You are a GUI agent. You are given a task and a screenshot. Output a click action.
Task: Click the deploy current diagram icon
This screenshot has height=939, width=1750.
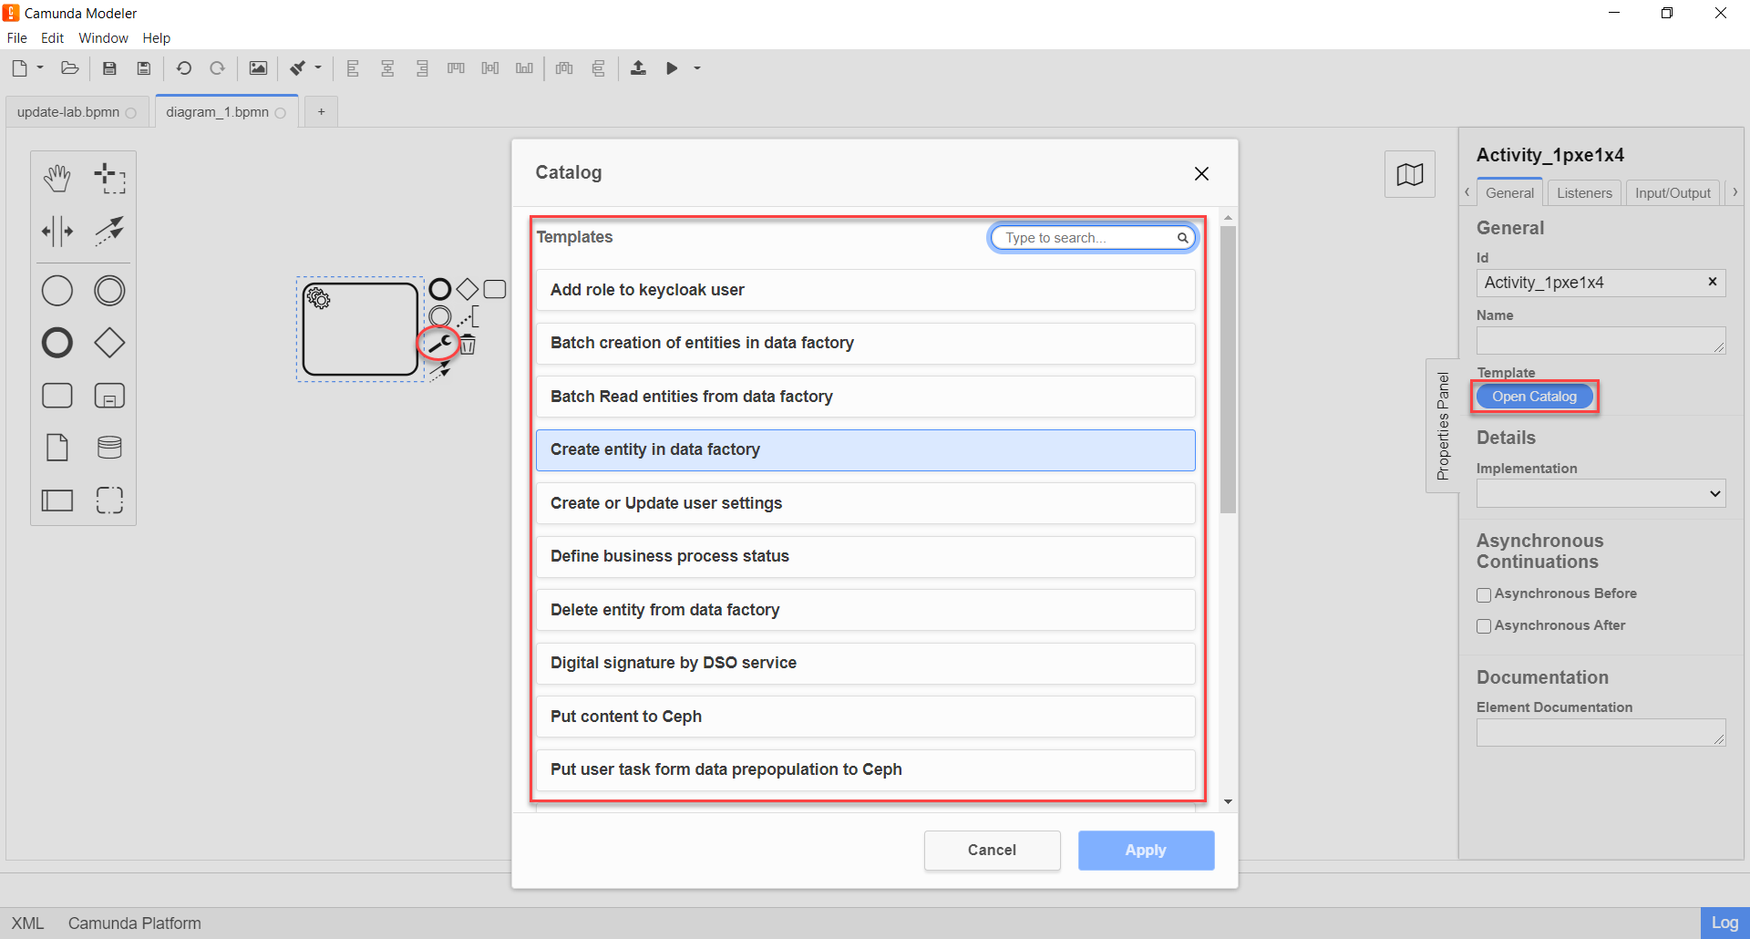tap(638, 68)
